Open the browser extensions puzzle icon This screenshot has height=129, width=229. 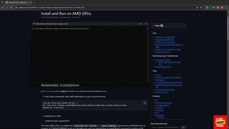[207, 8]
